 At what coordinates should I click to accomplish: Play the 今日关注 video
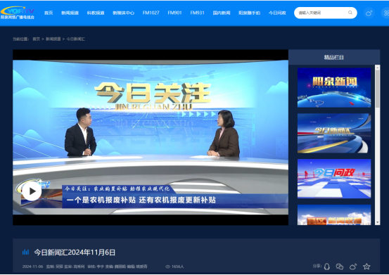click(x=32, y=191)
